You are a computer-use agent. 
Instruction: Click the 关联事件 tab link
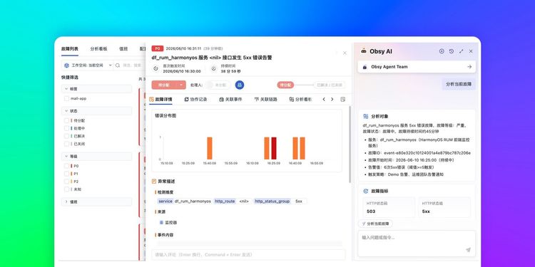[x=230, y=100]
